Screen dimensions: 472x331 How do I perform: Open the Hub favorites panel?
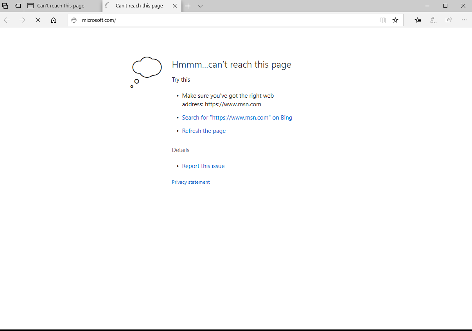[418, 20]
